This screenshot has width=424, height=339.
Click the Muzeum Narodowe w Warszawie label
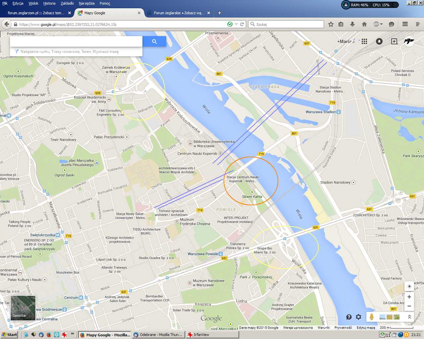209,283
